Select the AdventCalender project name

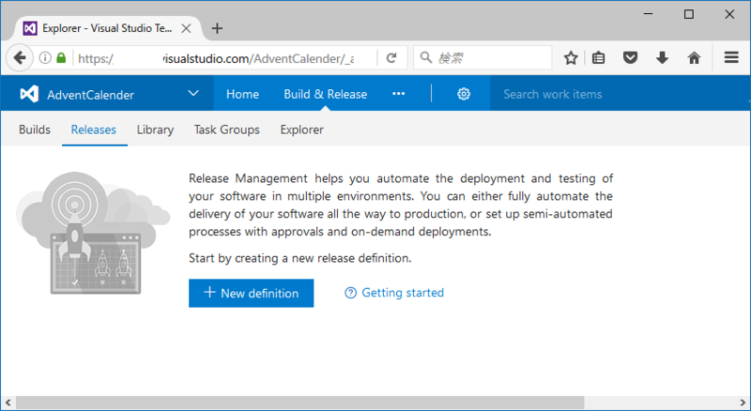(x=90, y=95)
